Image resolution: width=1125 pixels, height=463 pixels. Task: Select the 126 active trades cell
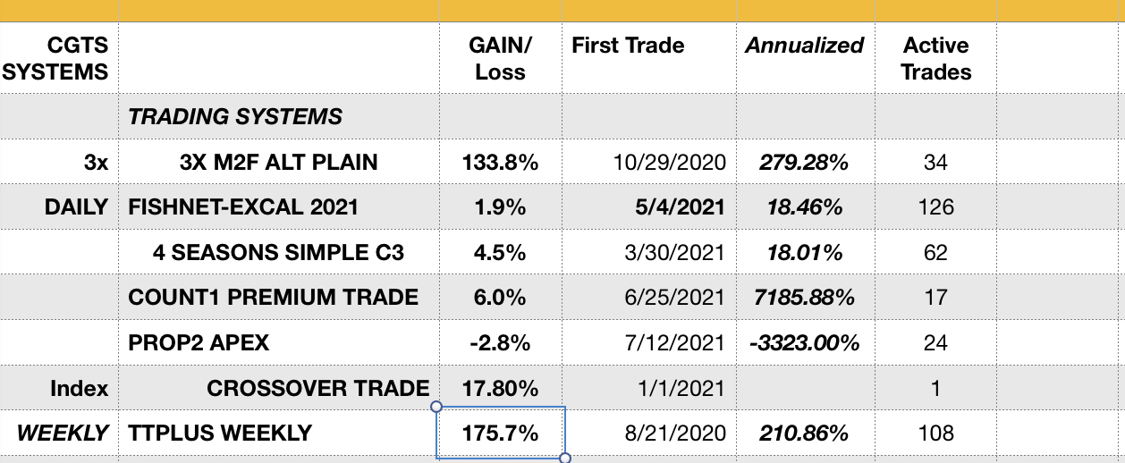click(x=935, y=207)
